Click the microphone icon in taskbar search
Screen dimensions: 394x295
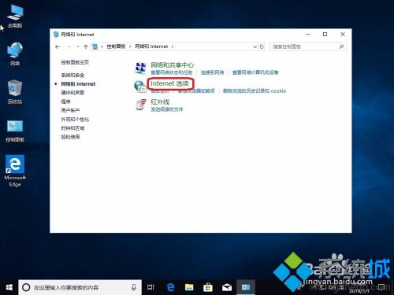pyautogui.click(x=134, y=287)
